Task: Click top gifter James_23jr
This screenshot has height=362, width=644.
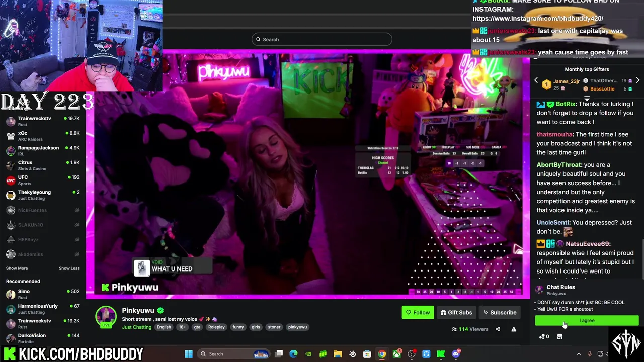Action: point(567,81)
